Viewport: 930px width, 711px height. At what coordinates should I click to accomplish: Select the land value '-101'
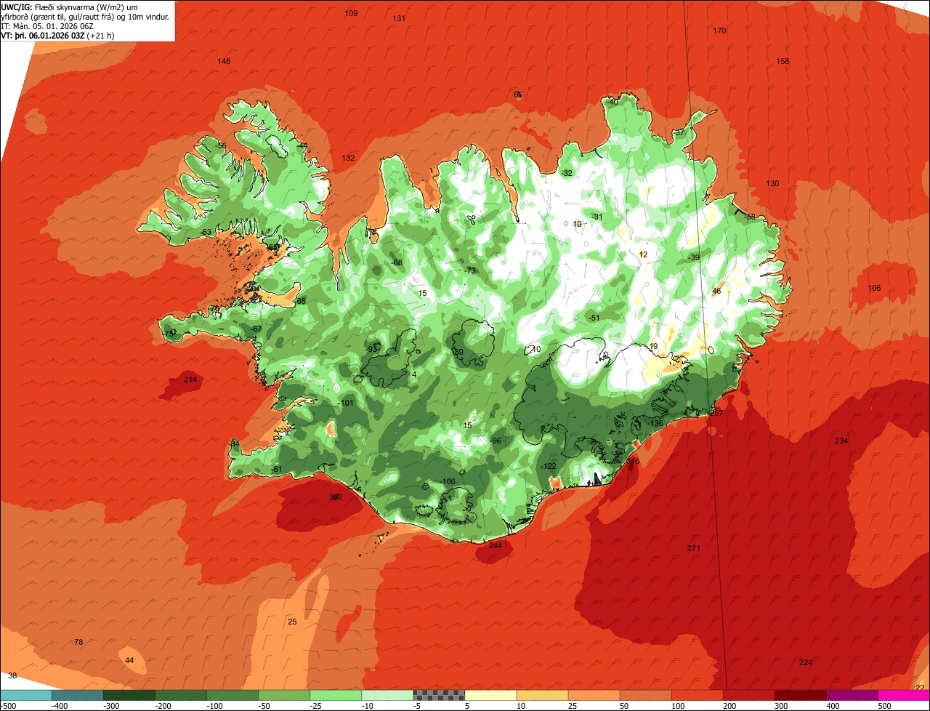pyautogui.click(x=347, y=403)
